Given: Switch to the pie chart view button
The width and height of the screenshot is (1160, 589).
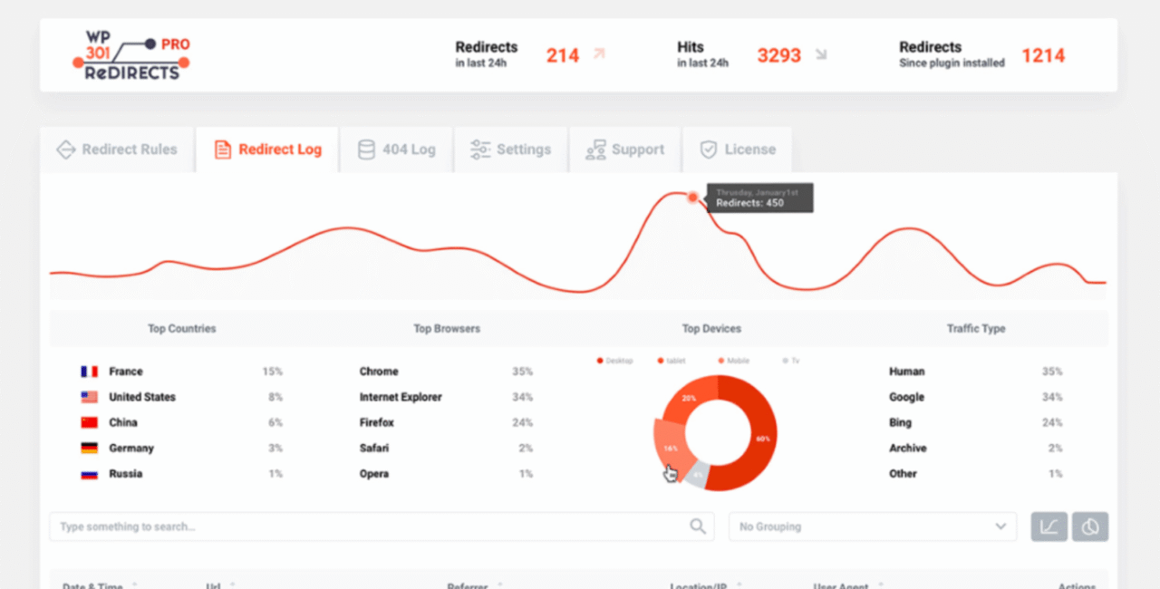Looking at the screenshot, I should point(1090,526).
